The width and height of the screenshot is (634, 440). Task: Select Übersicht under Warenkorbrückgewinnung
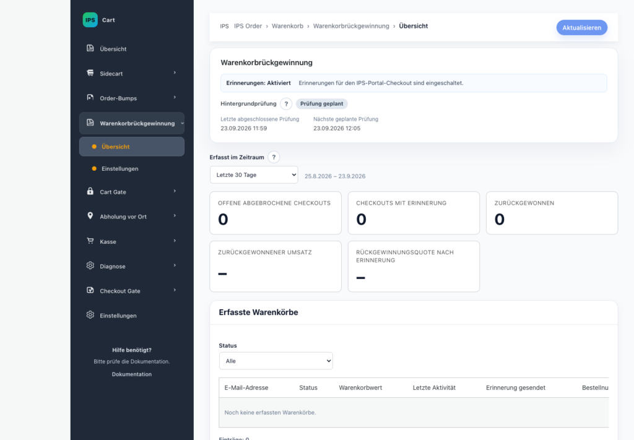[132, 147]
